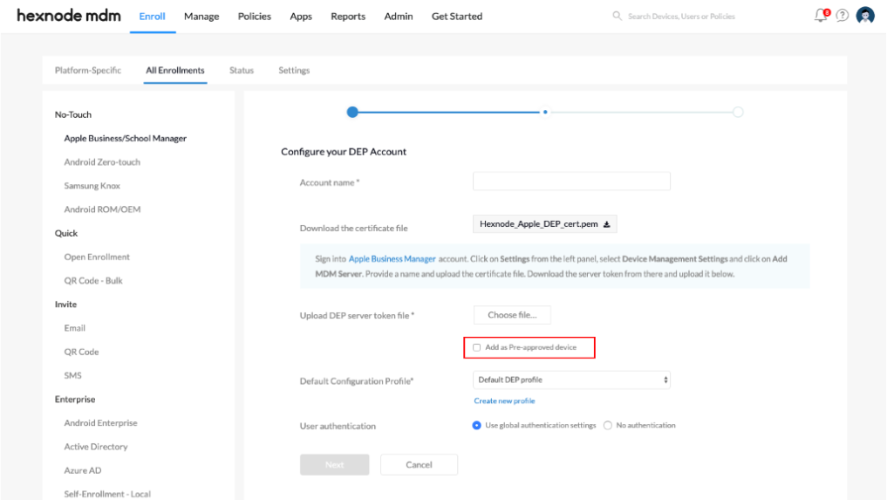Click the middle step dot in progress bar

point(545,112)
